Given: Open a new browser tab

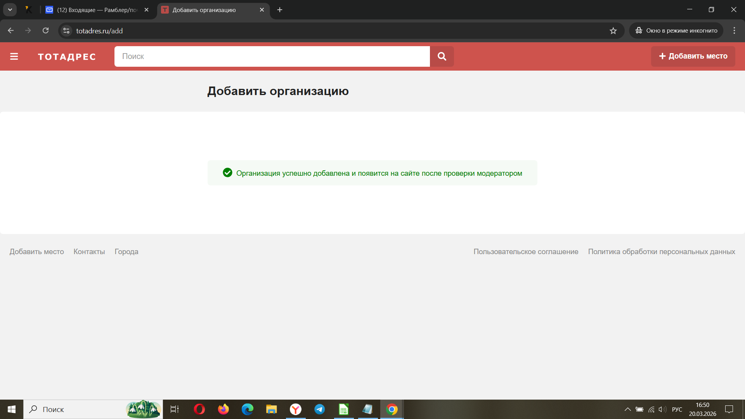Looking at the screenshot, I should tap(280, 10).
